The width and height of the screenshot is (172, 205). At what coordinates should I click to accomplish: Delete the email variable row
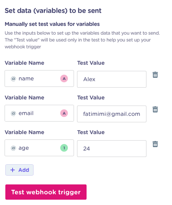pyautogui.click(x=155, y=109)
